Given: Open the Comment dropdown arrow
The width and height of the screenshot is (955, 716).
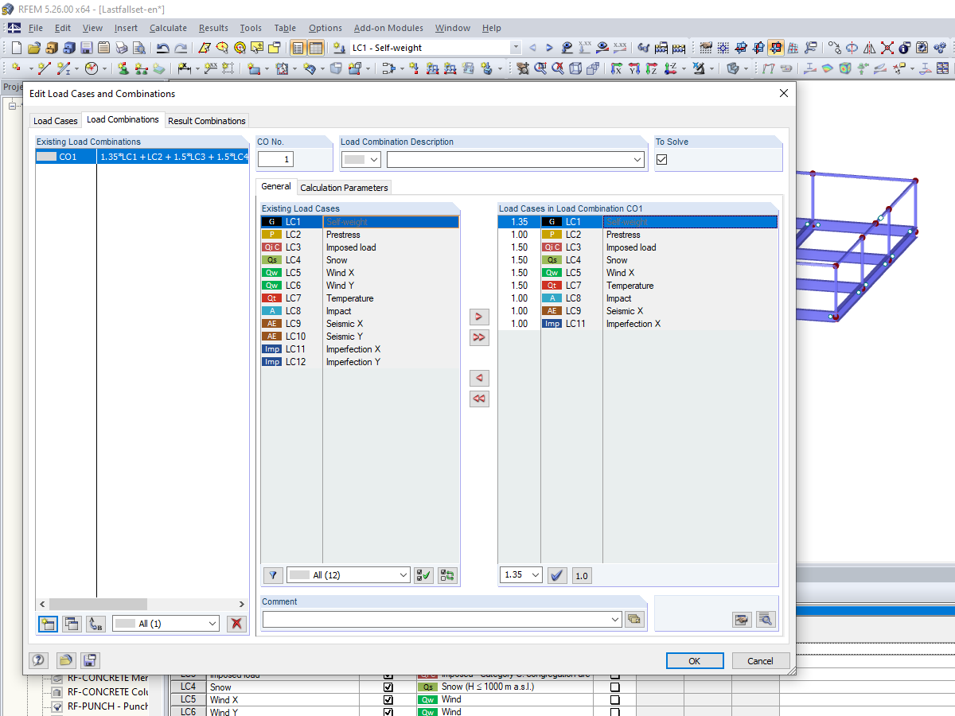Looking at the screenshot, I should (x=614, y=618).
